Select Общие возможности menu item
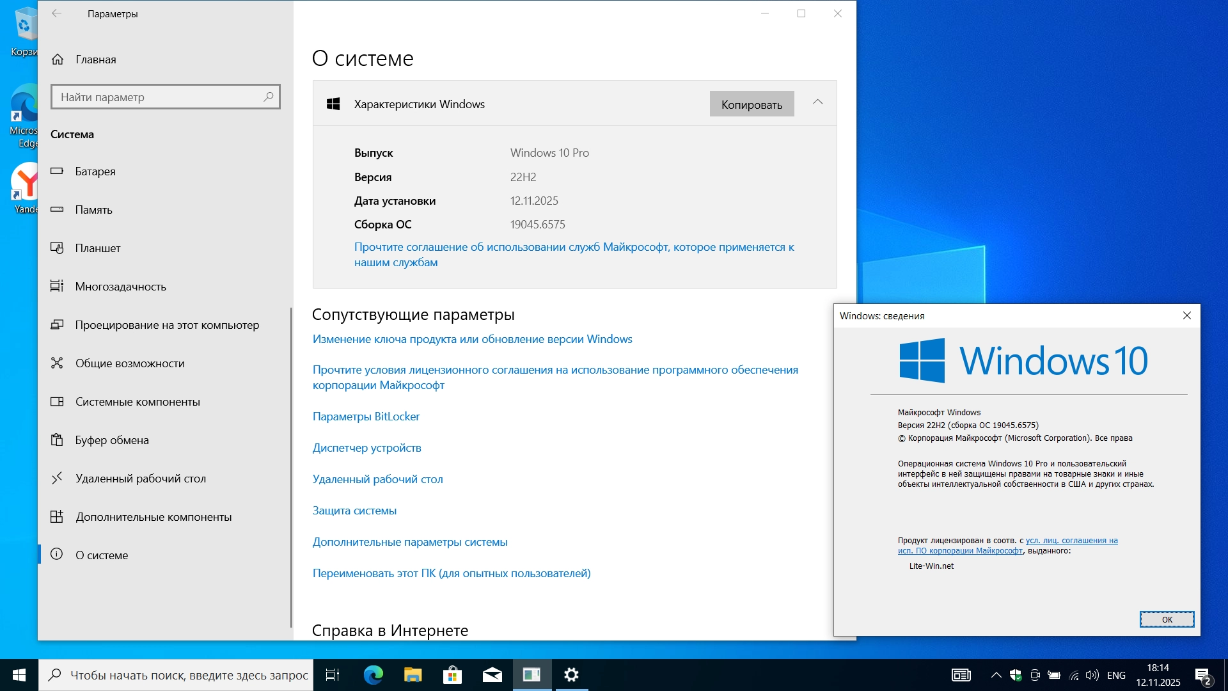 [x=129, y=363]
